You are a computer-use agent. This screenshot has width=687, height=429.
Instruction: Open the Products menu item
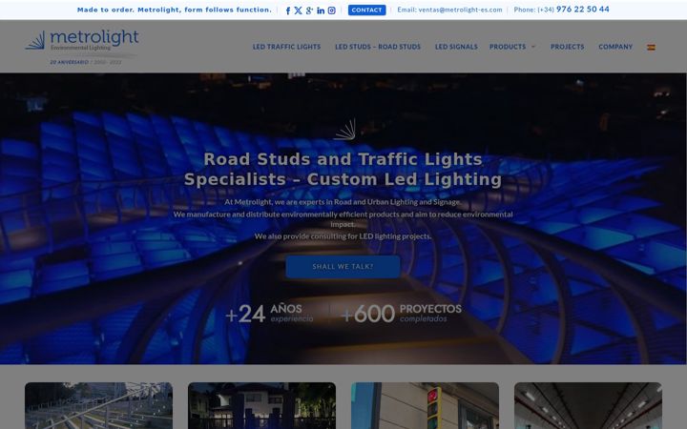point(508,47)
